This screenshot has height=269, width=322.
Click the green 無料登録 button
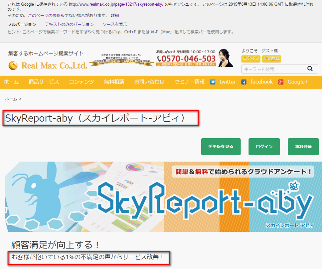303,147
